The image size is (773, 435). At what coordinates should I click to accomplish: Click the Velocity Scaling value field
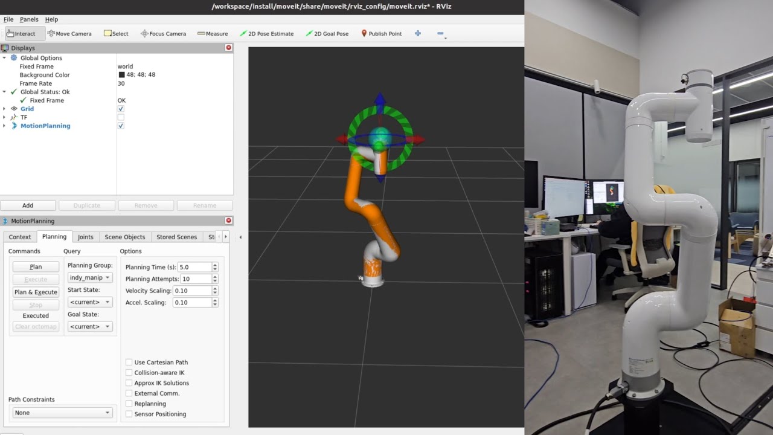[x=192, y=291]
